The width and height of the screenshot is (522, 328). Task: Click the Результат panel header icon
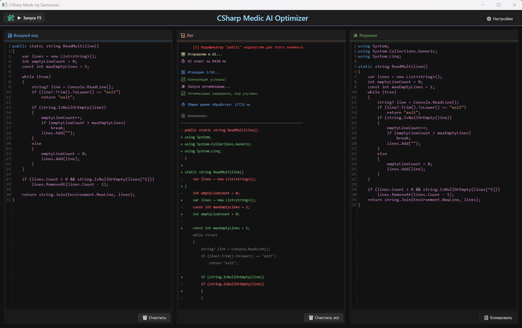tap(355, 36)
